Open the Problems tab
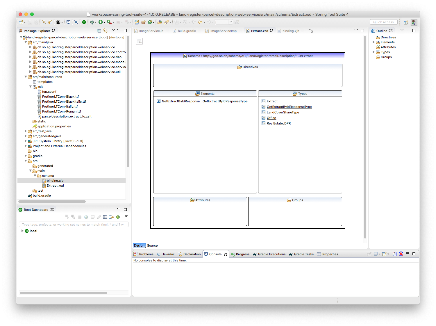This screenshot has height=326, width=436. (144, 254)
